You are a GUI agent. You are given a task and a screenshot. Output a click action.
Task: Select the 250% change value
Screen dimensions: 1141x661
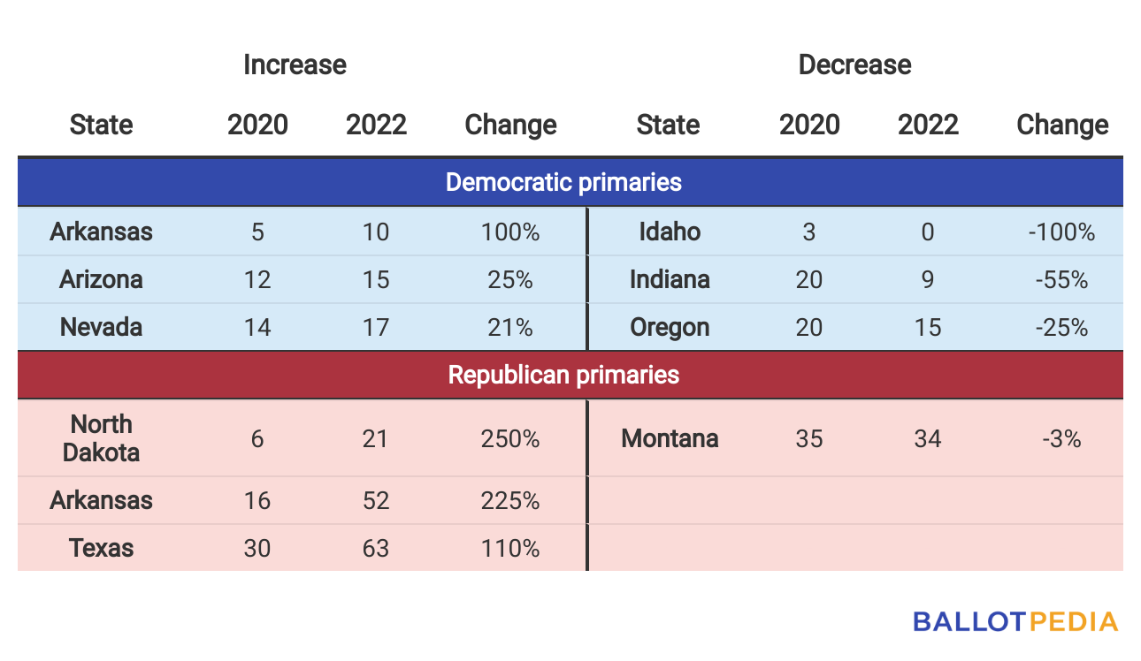pos(510,438)
